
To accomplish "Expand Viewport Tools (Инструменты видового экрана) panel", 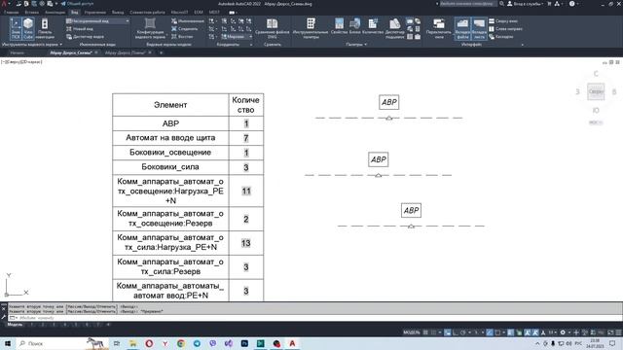I will pos(32,45).
